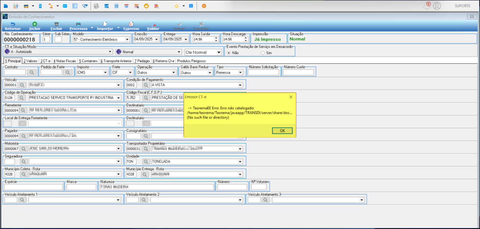Open the Processos toolbar icon

(78, 24)
